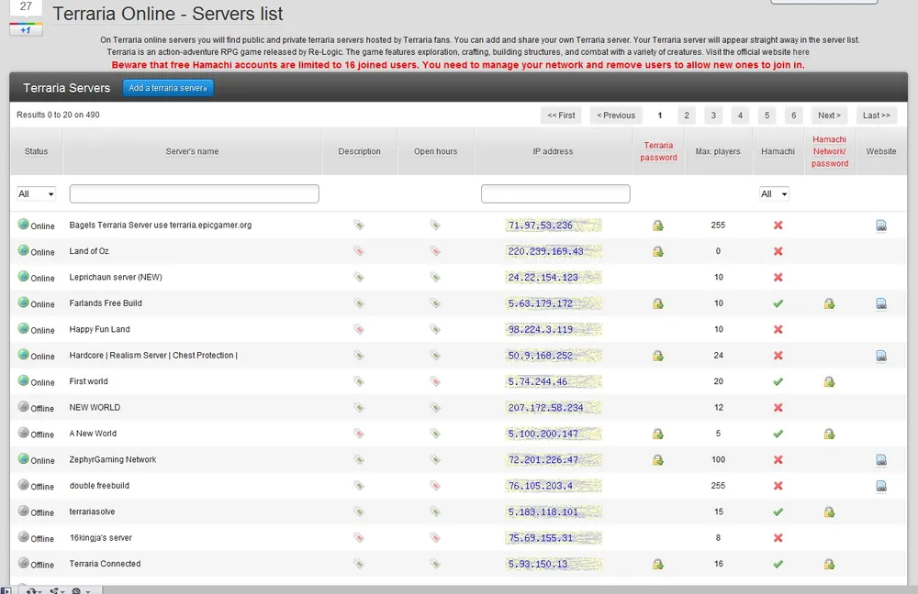918x594 pixels.
Task: Go to page 6 of results
Action: [x=794, y=115]
